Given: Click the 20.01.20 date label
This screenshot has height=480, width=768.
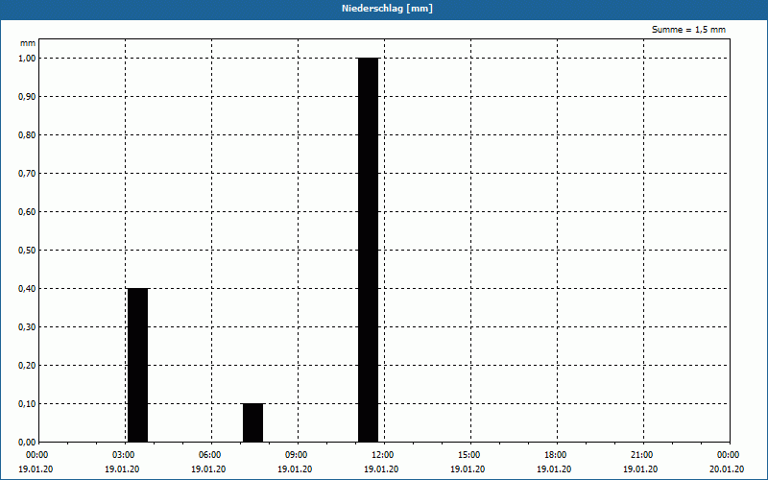Looking at the screenshot, I should [727, 469].
